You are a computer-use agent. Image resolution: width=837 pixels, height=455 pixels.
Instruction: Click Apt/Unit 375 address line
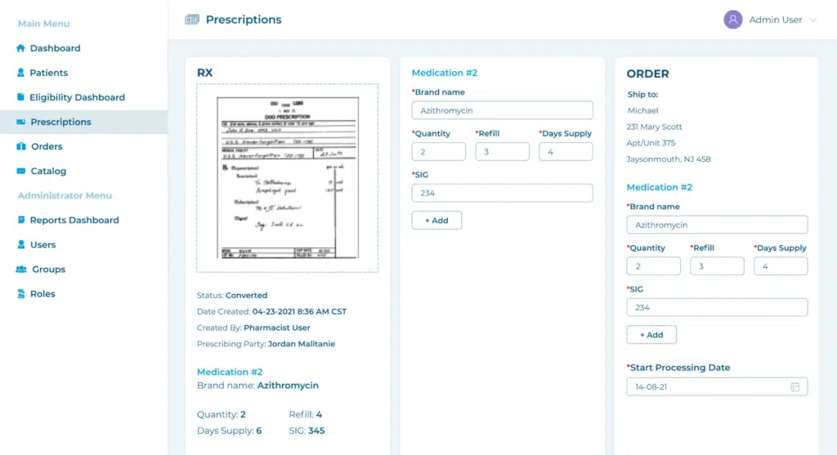pos(651,142)
